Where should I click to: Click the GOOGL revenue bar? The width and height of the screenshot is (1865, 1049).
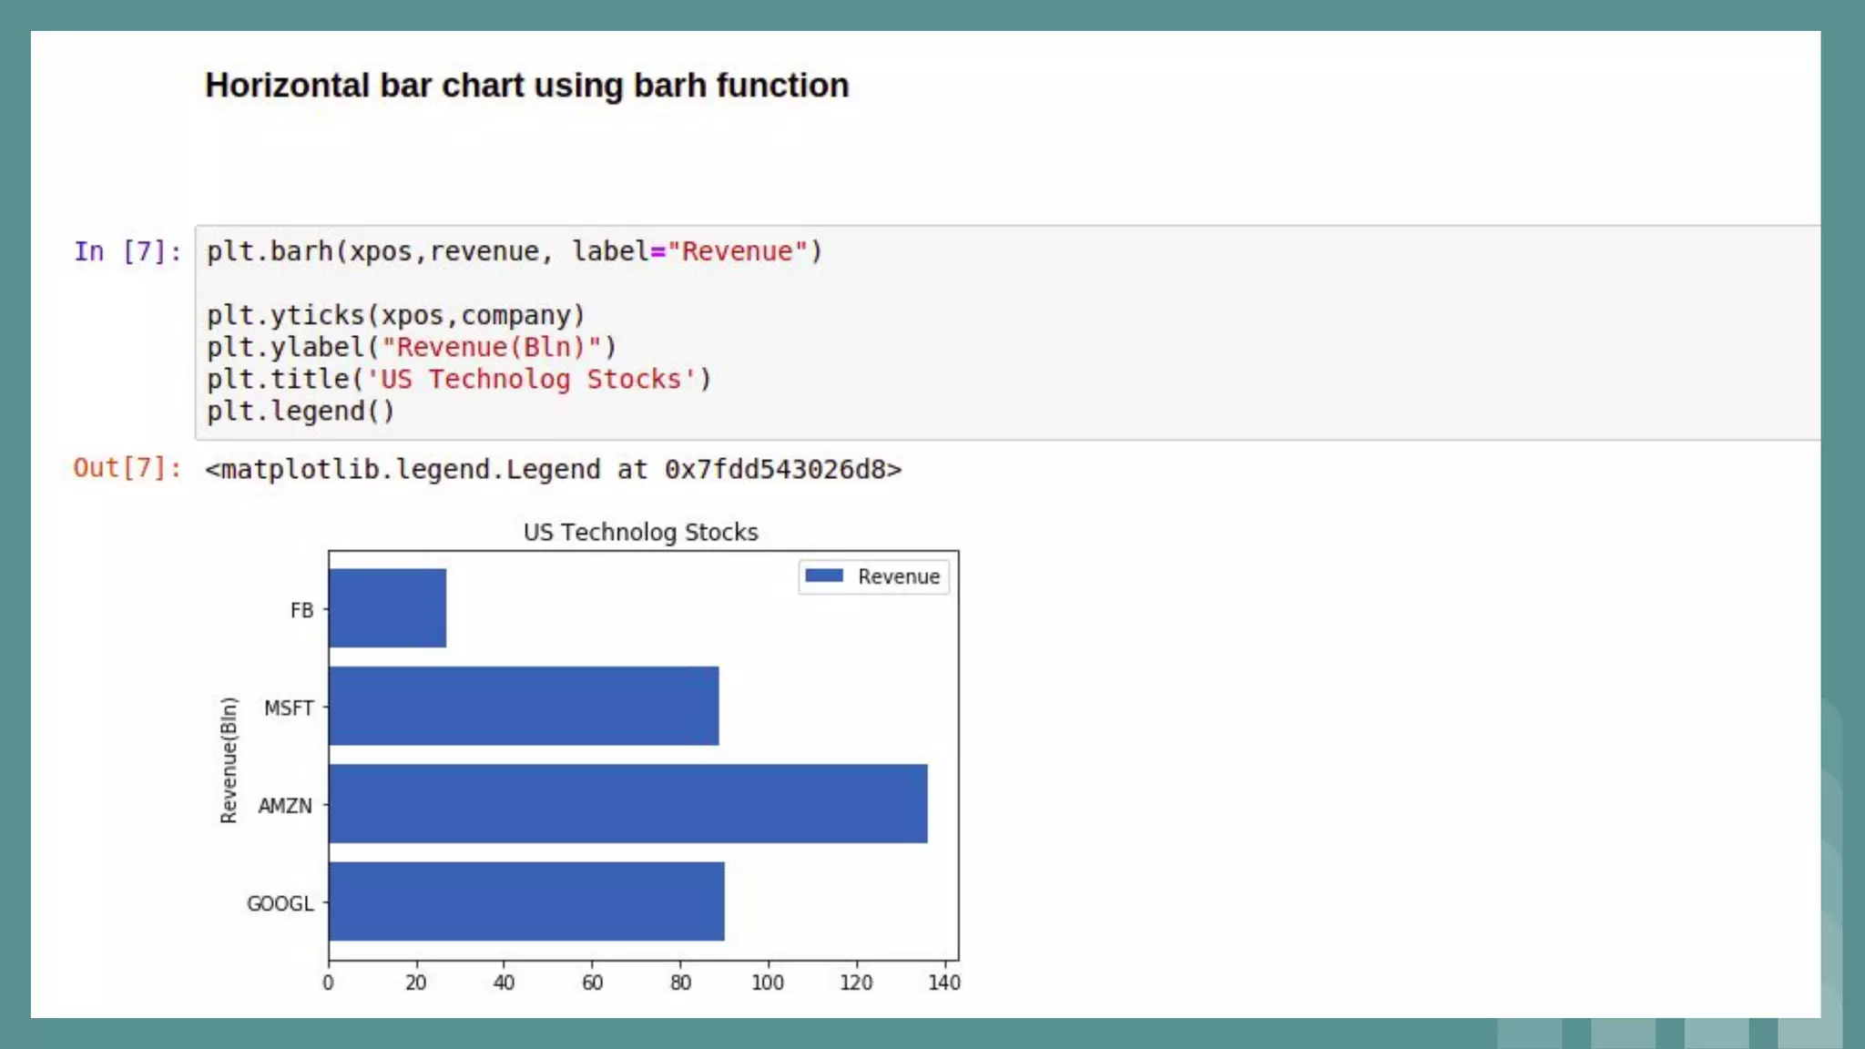click(526, 901)
